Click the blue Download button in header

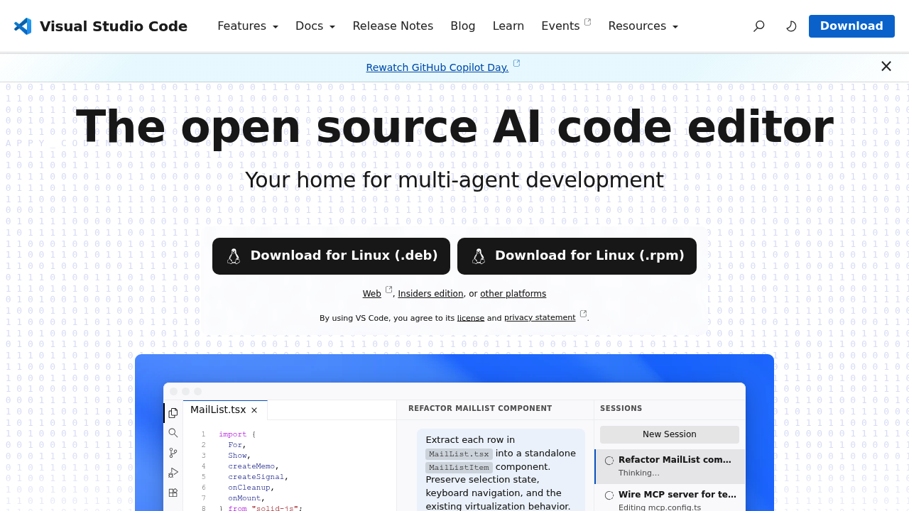851,26
